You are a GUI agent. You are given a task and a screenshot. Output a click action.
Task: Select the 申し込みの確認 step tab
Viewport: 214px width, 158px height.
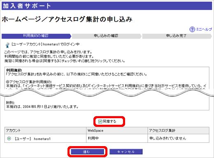point(107,36)
